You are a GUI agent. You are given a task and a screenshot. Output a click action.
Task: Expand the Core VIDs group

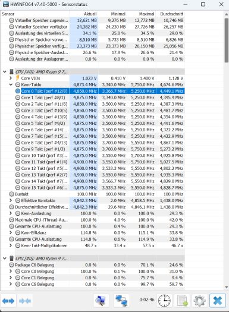point(11,78)
